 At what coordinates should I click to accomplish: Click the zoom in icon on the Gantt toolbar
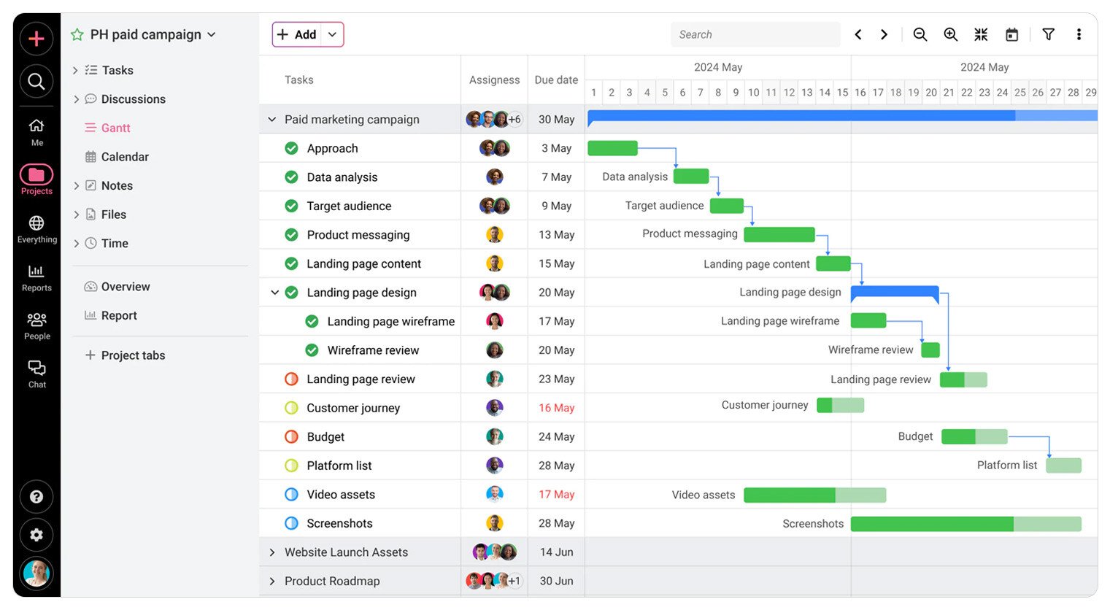950,34
